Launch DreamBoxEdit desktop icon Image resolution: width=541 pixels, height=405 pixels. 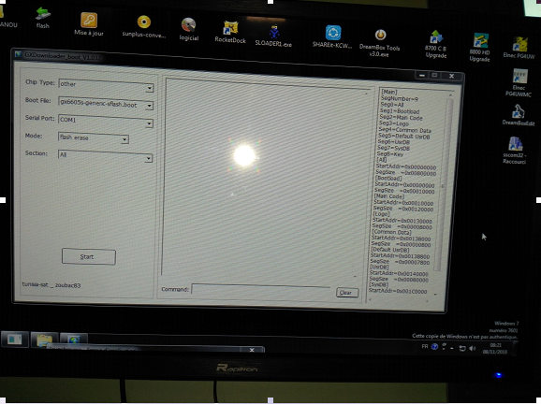pos(519,115)
